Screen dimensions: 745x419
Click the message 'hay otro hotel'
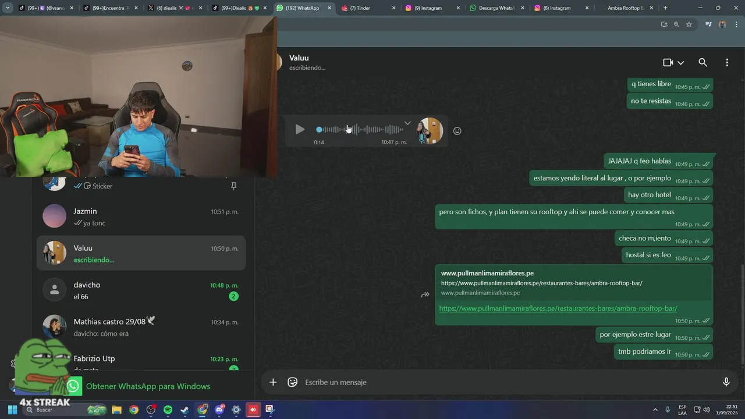tap(650, 195)
